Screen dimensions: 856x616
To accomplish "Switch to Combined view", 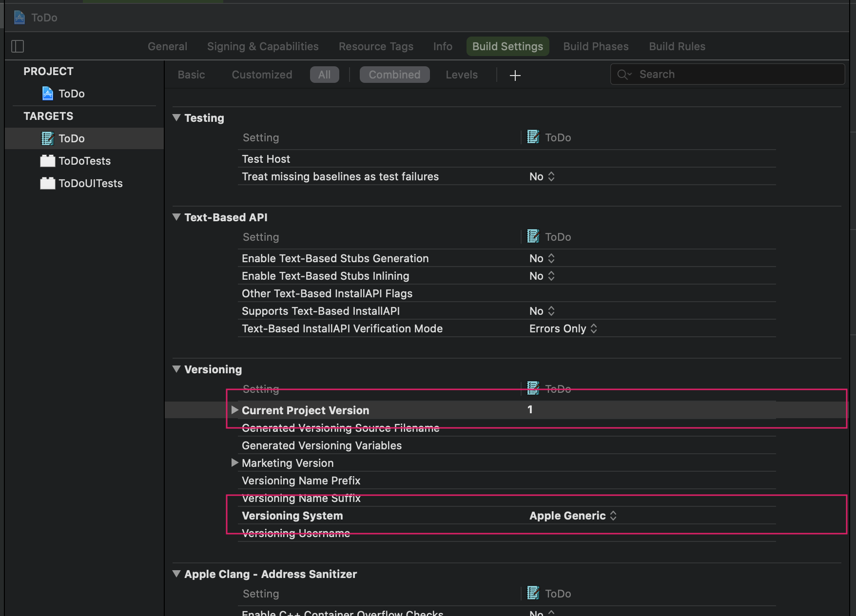I will [394, 75].
